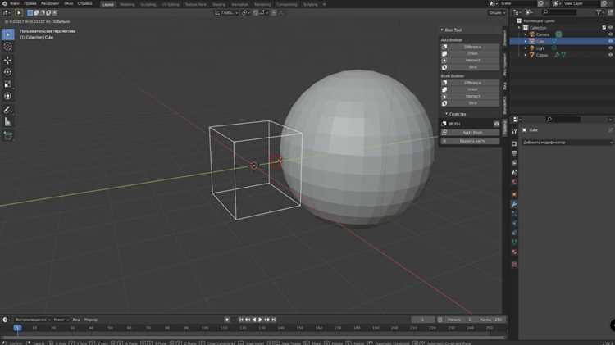Image resolution: width=615 pixels, height=345 pixels.
Task: Click the Apply Brush button
Action: (x=472, y=133)
